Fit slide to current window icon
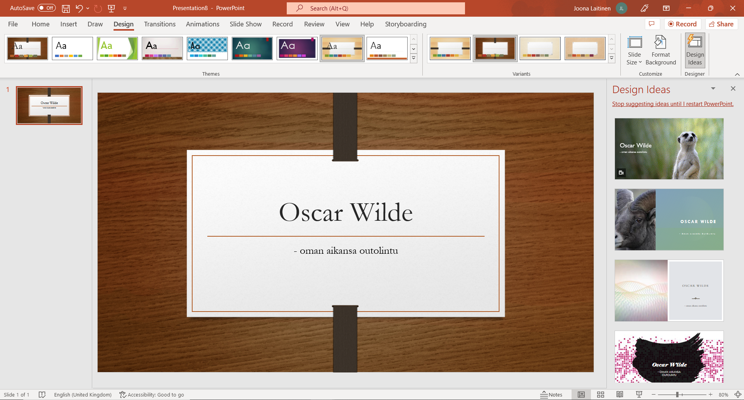744x400 pixels. click(738, 395)
